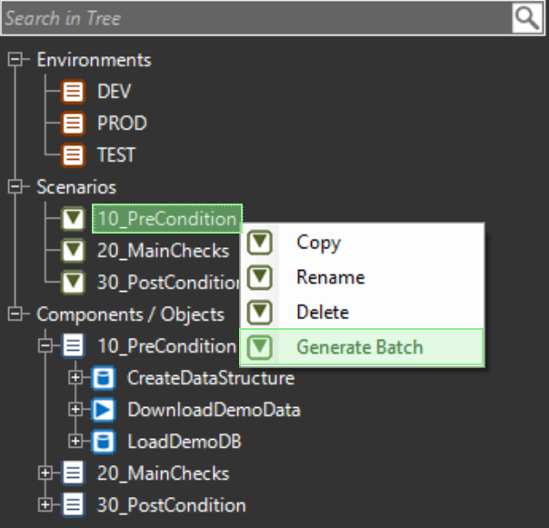Collapse the Environments node
This screenshot has height=528, width=549.
tap(15, 59)
